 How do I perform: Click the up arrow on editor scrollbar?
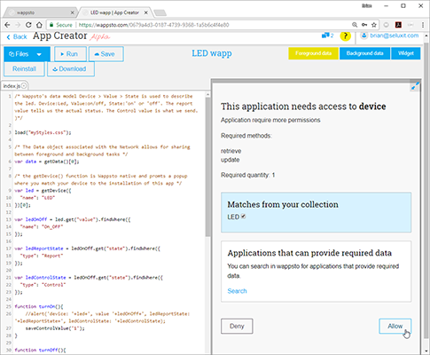coord(207,94)
